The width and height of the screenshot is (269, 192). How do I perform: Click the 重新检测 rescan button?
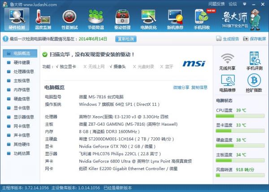pos(126,39)
